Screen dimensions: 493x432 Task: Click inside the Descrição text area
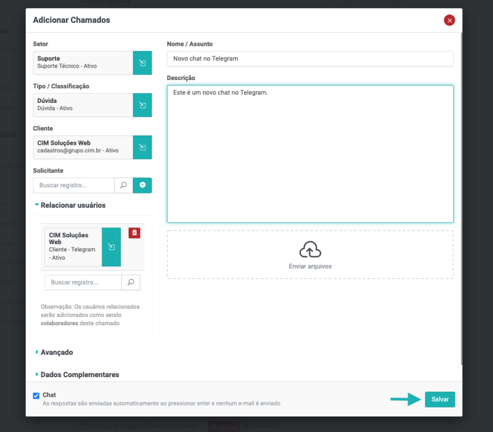tap(310, 154)
